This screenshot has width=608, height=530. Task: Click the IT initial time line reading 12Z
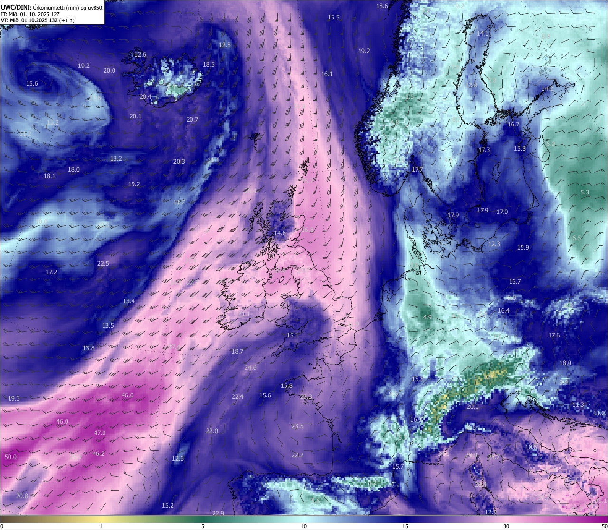pos(30,14)
